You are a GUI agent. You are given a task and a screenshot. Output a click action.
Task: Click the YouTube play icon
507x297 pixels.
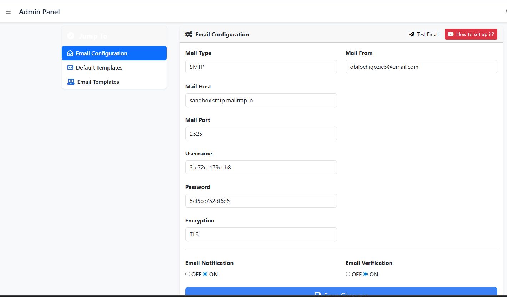(x=451, y=35)
